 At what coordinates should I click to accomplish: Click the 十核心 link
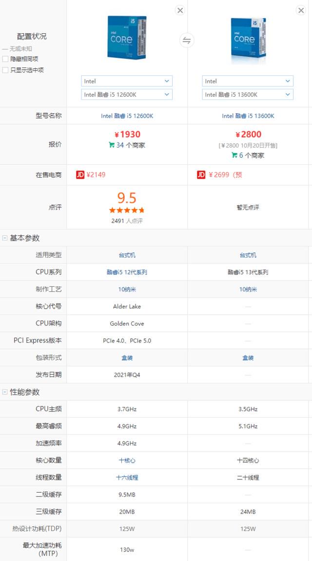pyautogui.click(x=127, y=460)
